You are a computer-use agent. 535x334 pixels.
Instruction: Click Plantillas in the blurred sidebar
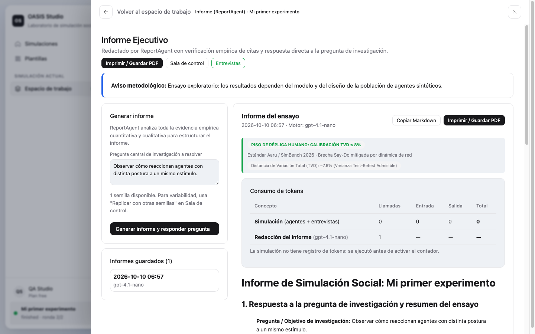tap(36, 59)
